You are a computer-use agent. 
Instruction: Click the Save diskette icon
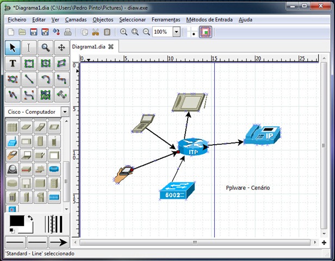click(x=34, y=32)
